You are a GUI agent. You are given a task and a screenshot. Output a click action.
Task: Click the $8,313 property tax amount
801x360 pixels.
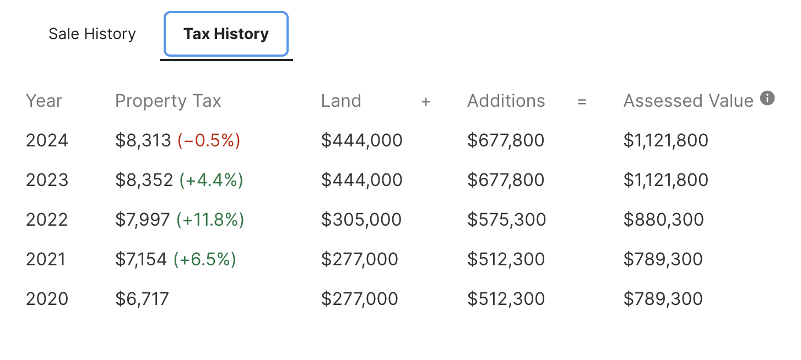point(143,141)
